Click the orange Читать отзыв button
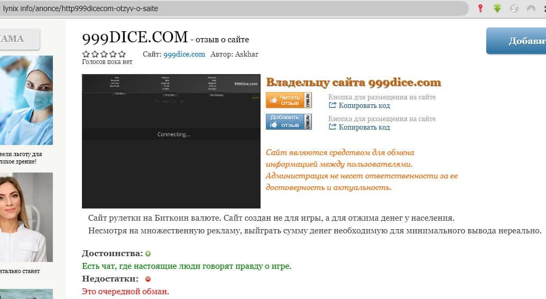The width and height of the screenshot is (546, 299). pyautogui.click(x=289, y=101)
